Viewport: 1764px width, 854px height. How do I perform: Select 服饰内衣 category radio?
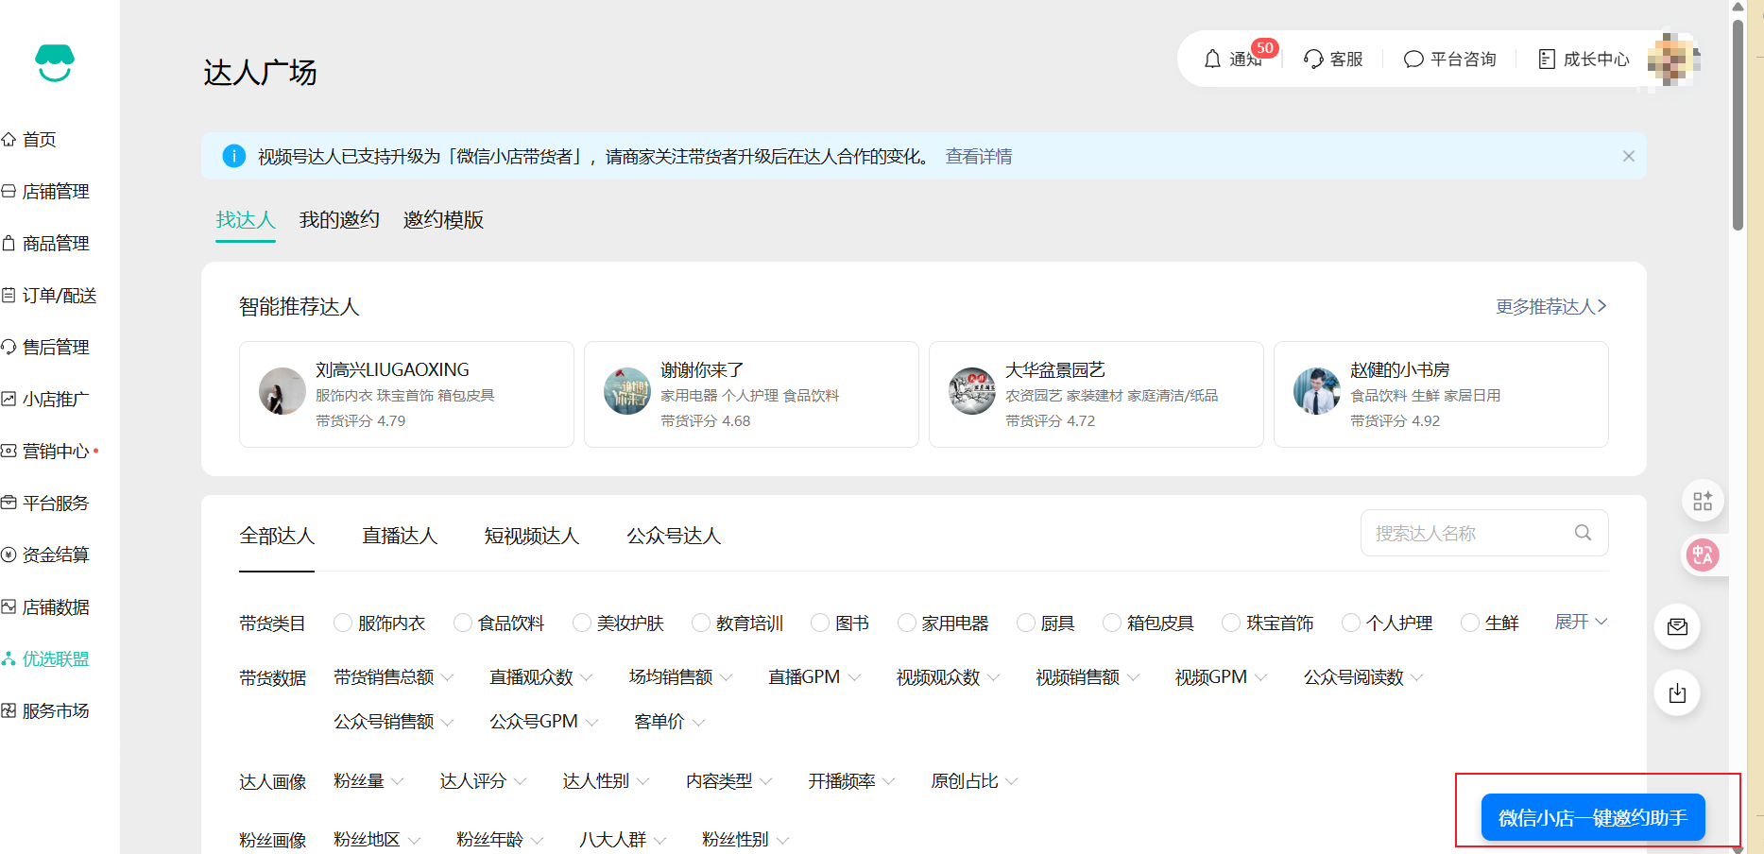(343, 623)
